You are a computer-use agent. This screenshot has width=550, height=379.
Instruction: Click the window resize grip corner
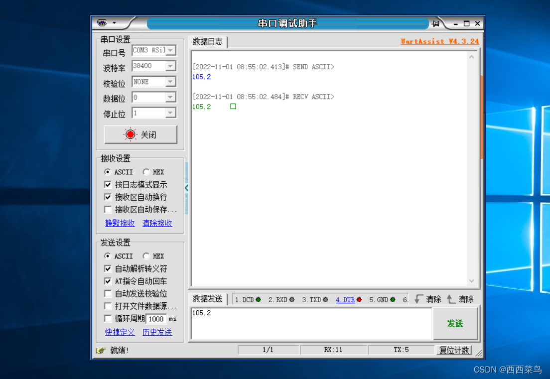click(x=479, y=353)
